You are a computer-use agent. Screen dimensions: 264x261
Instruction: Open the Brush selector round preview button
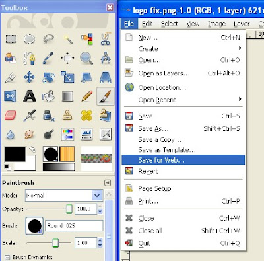click(x=34, y=226)
